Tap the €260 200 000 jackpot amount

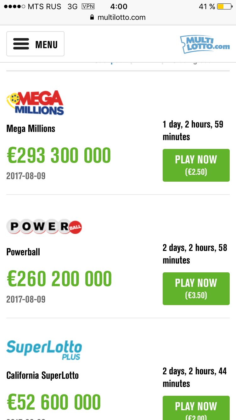(x=59, y=279)
